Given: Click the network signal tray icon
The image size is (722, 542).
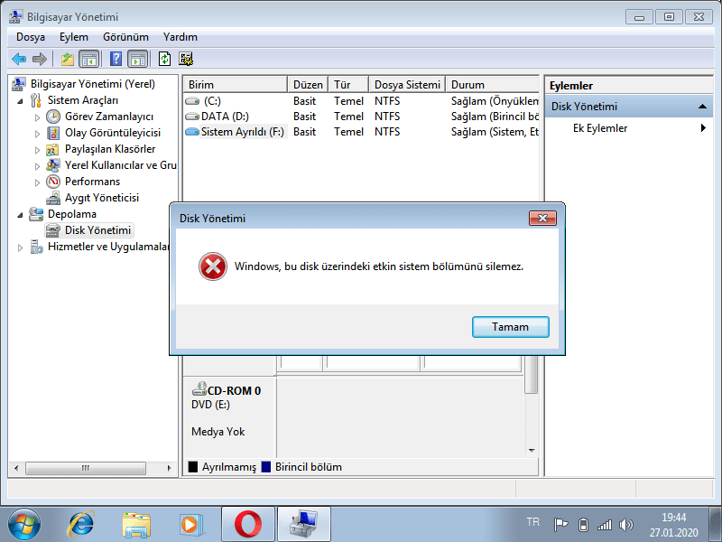Looking at the screenshot, I should click(x=604, y=525).
